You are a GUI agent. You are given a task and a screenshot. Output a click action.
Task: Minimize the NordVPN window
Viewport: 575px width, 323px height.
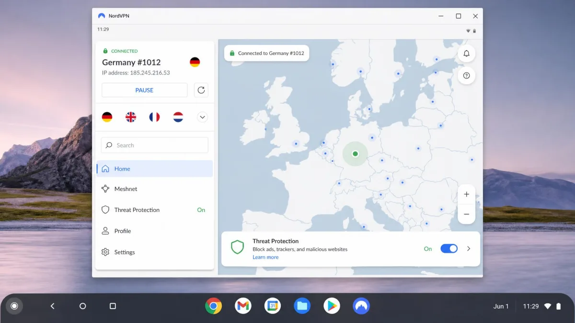click(x=441, y=16)
